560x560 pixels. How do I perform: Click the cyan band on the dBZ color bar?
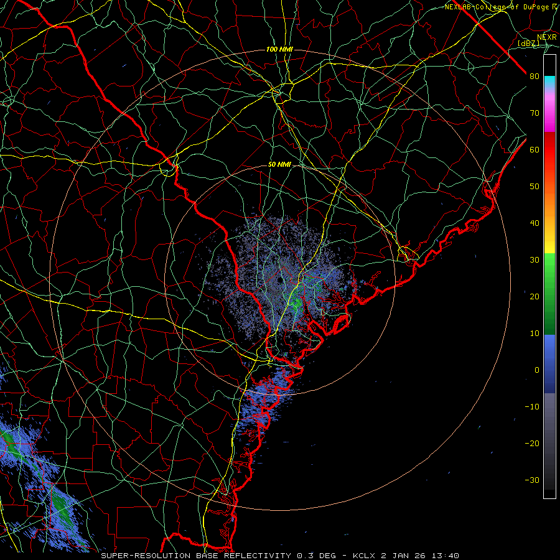[549, 82]
